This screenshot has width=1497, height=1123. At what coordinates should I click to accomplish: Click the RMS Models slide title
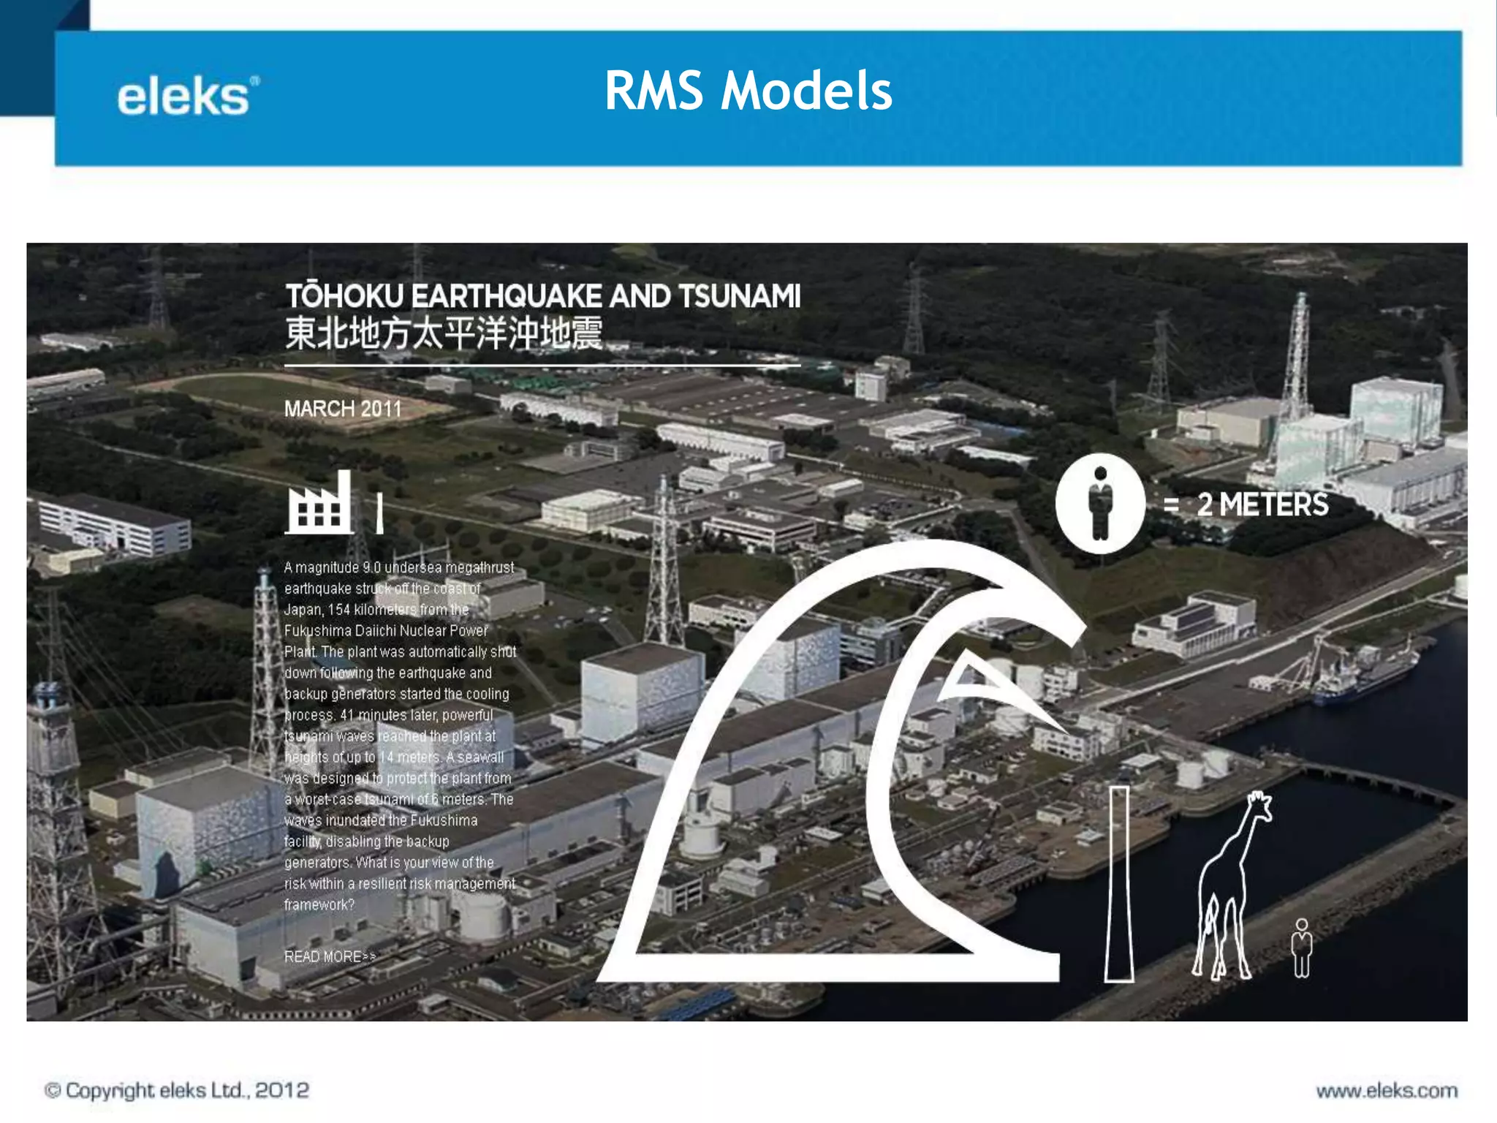[748, 91]
